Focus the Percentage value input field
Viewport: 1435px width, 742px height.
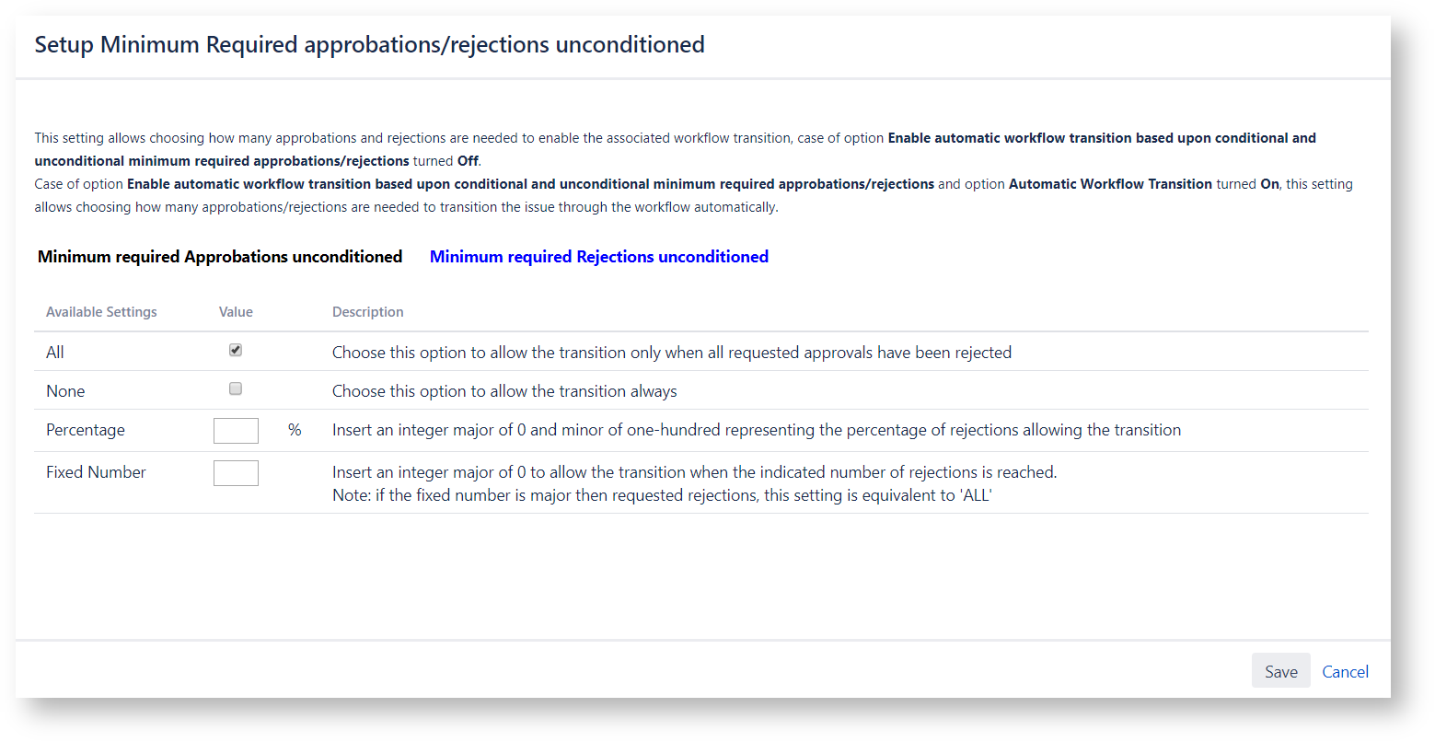tap(236, 431)
